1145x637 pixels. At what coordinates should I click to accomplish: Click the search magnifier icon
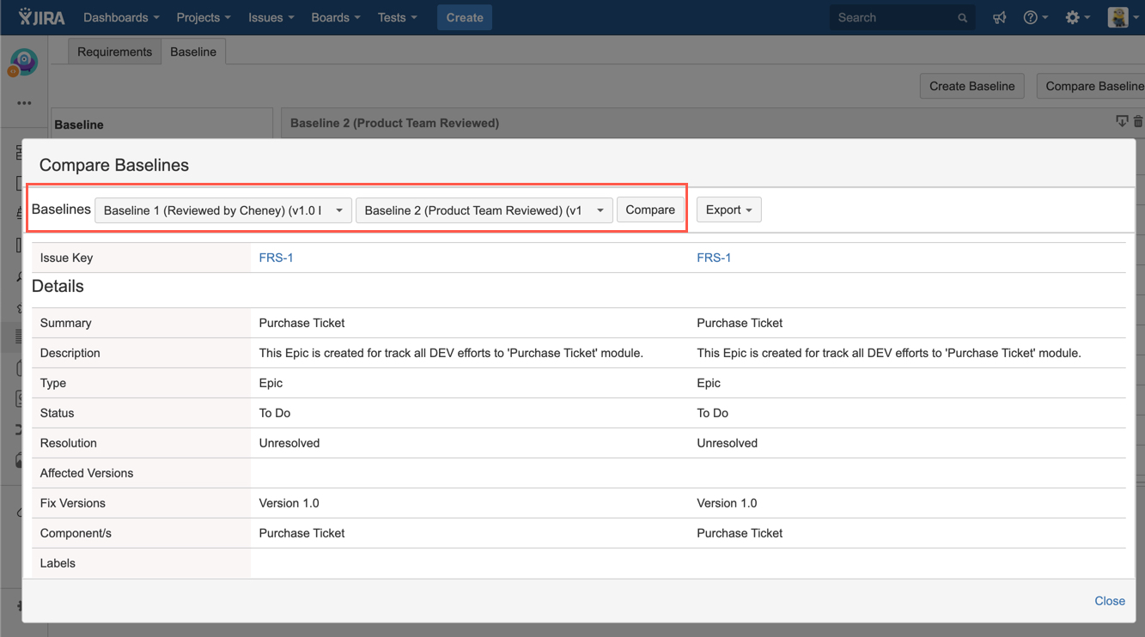[962, 18]
